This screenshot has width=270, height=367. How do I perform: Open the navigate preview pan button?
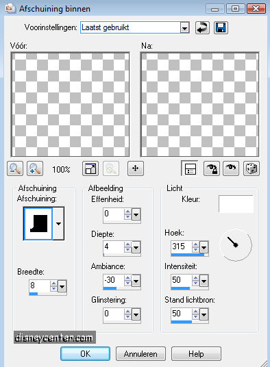[x=136, y=168]
